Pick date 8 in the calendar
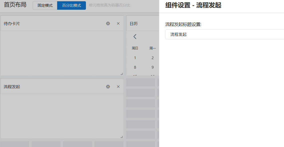284x147 pixels. tap(135, 67)
